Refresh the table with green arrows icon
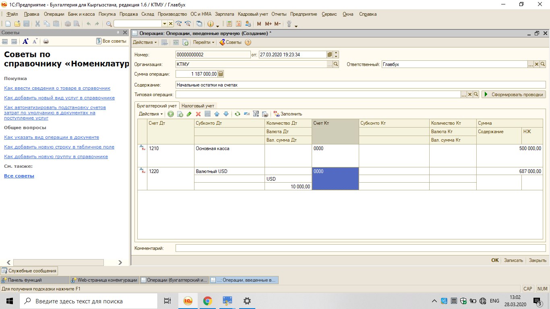The image size is (550, 309). (x=238, y=114)
